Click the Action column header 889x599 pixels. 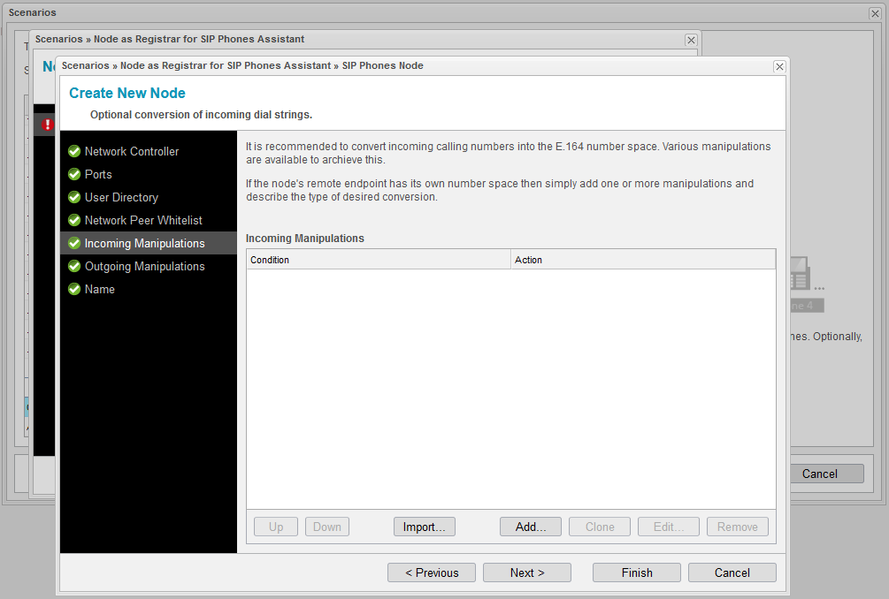pyautogui.click(x=643, y=260)
